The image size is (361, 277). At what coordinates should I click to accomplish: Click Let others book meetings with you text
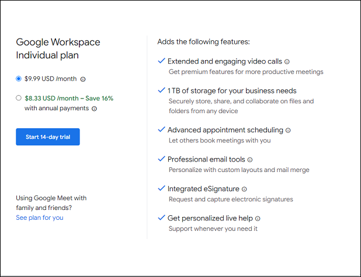click(x=220, y=141)
